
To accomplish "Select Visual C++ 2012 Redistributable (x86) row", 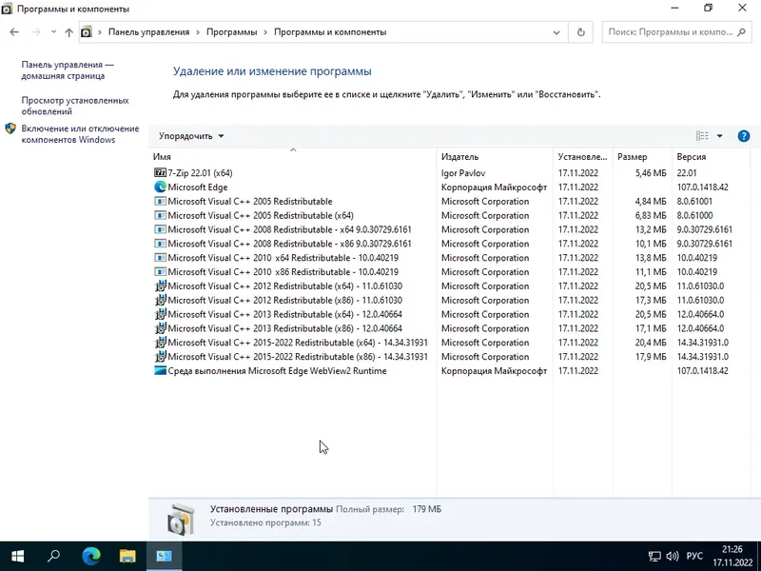I will [x=449, y=300].
